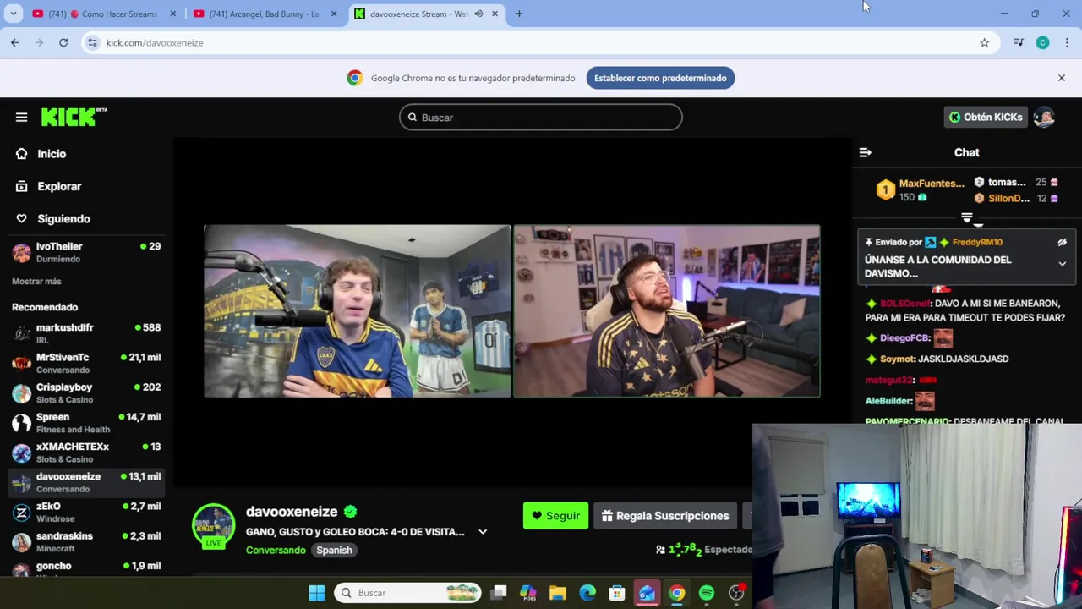Expand the stream title with the chevron
Image resolution: width=1082 pixels, height=609 pixels.
click(483, 532)
